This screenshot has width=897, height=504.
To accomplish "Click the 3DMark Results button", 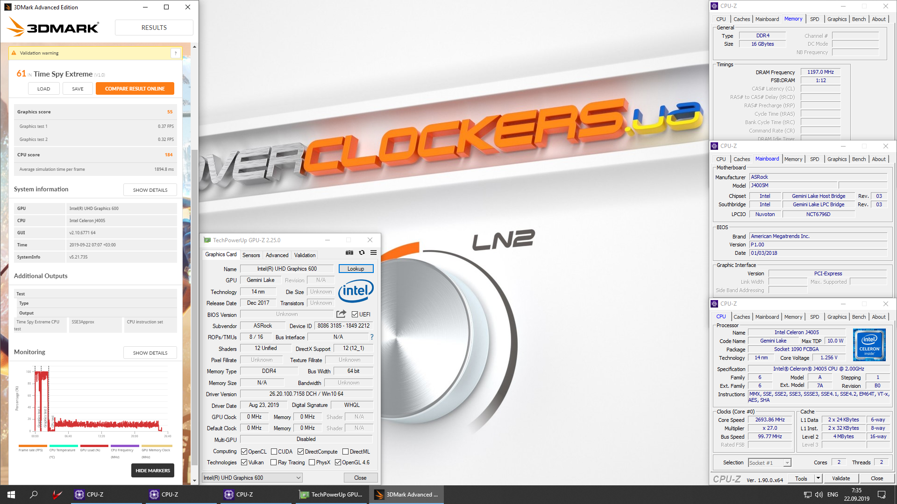I will tap(154, 28).
